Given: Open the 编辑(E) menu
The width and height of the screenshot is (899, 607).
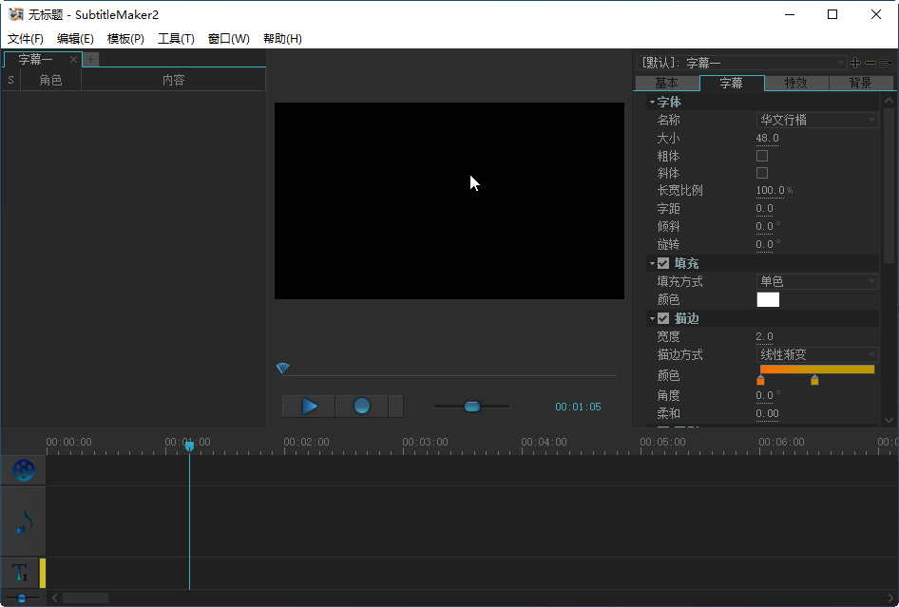Looking at the screenshot, I should [x=75, y=38].
